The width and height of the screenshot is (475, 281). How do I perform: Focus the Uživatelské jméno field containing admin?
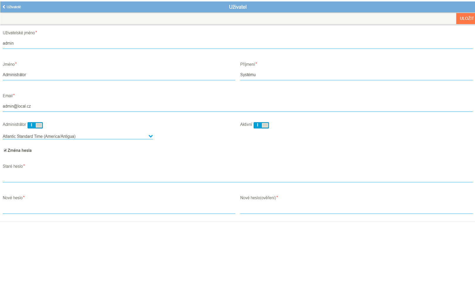pos(238,43)
